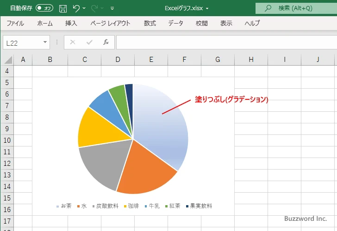Click the Name Box showing L22
This screenshot has height=231, width=337.
click(x=23, y=43)
